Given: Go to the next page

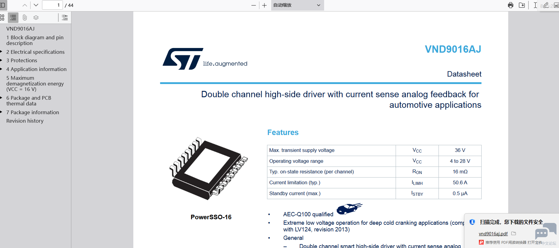Looking at the screenshot, I should 36,5.
